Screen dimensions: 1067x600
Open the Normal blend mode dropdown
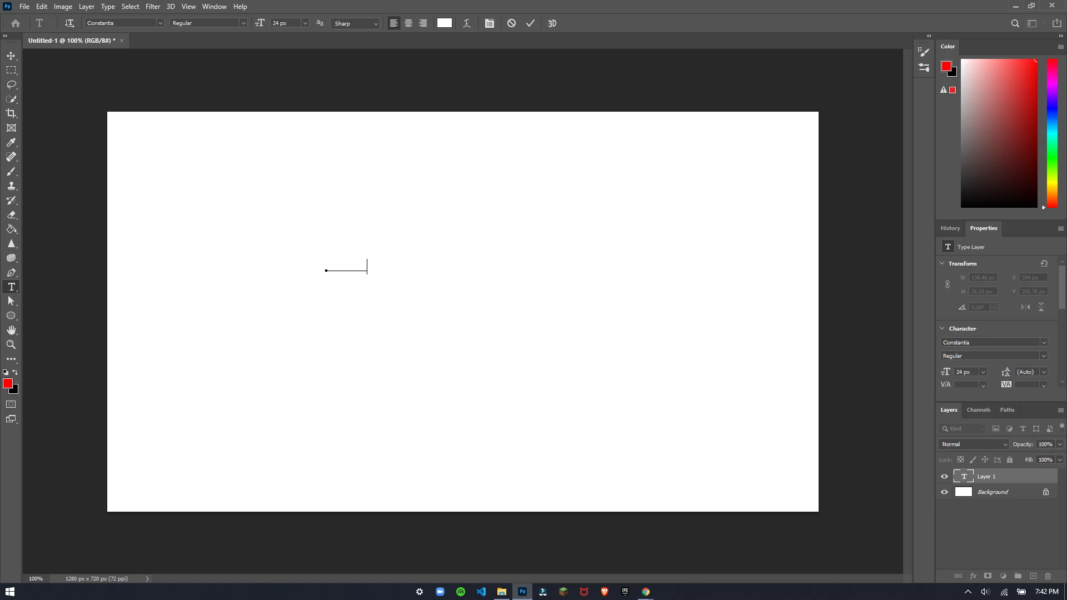tap(974, 444)
